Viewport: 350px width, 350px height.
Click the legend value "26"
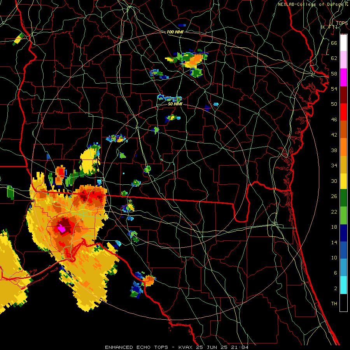coord(334,196)
